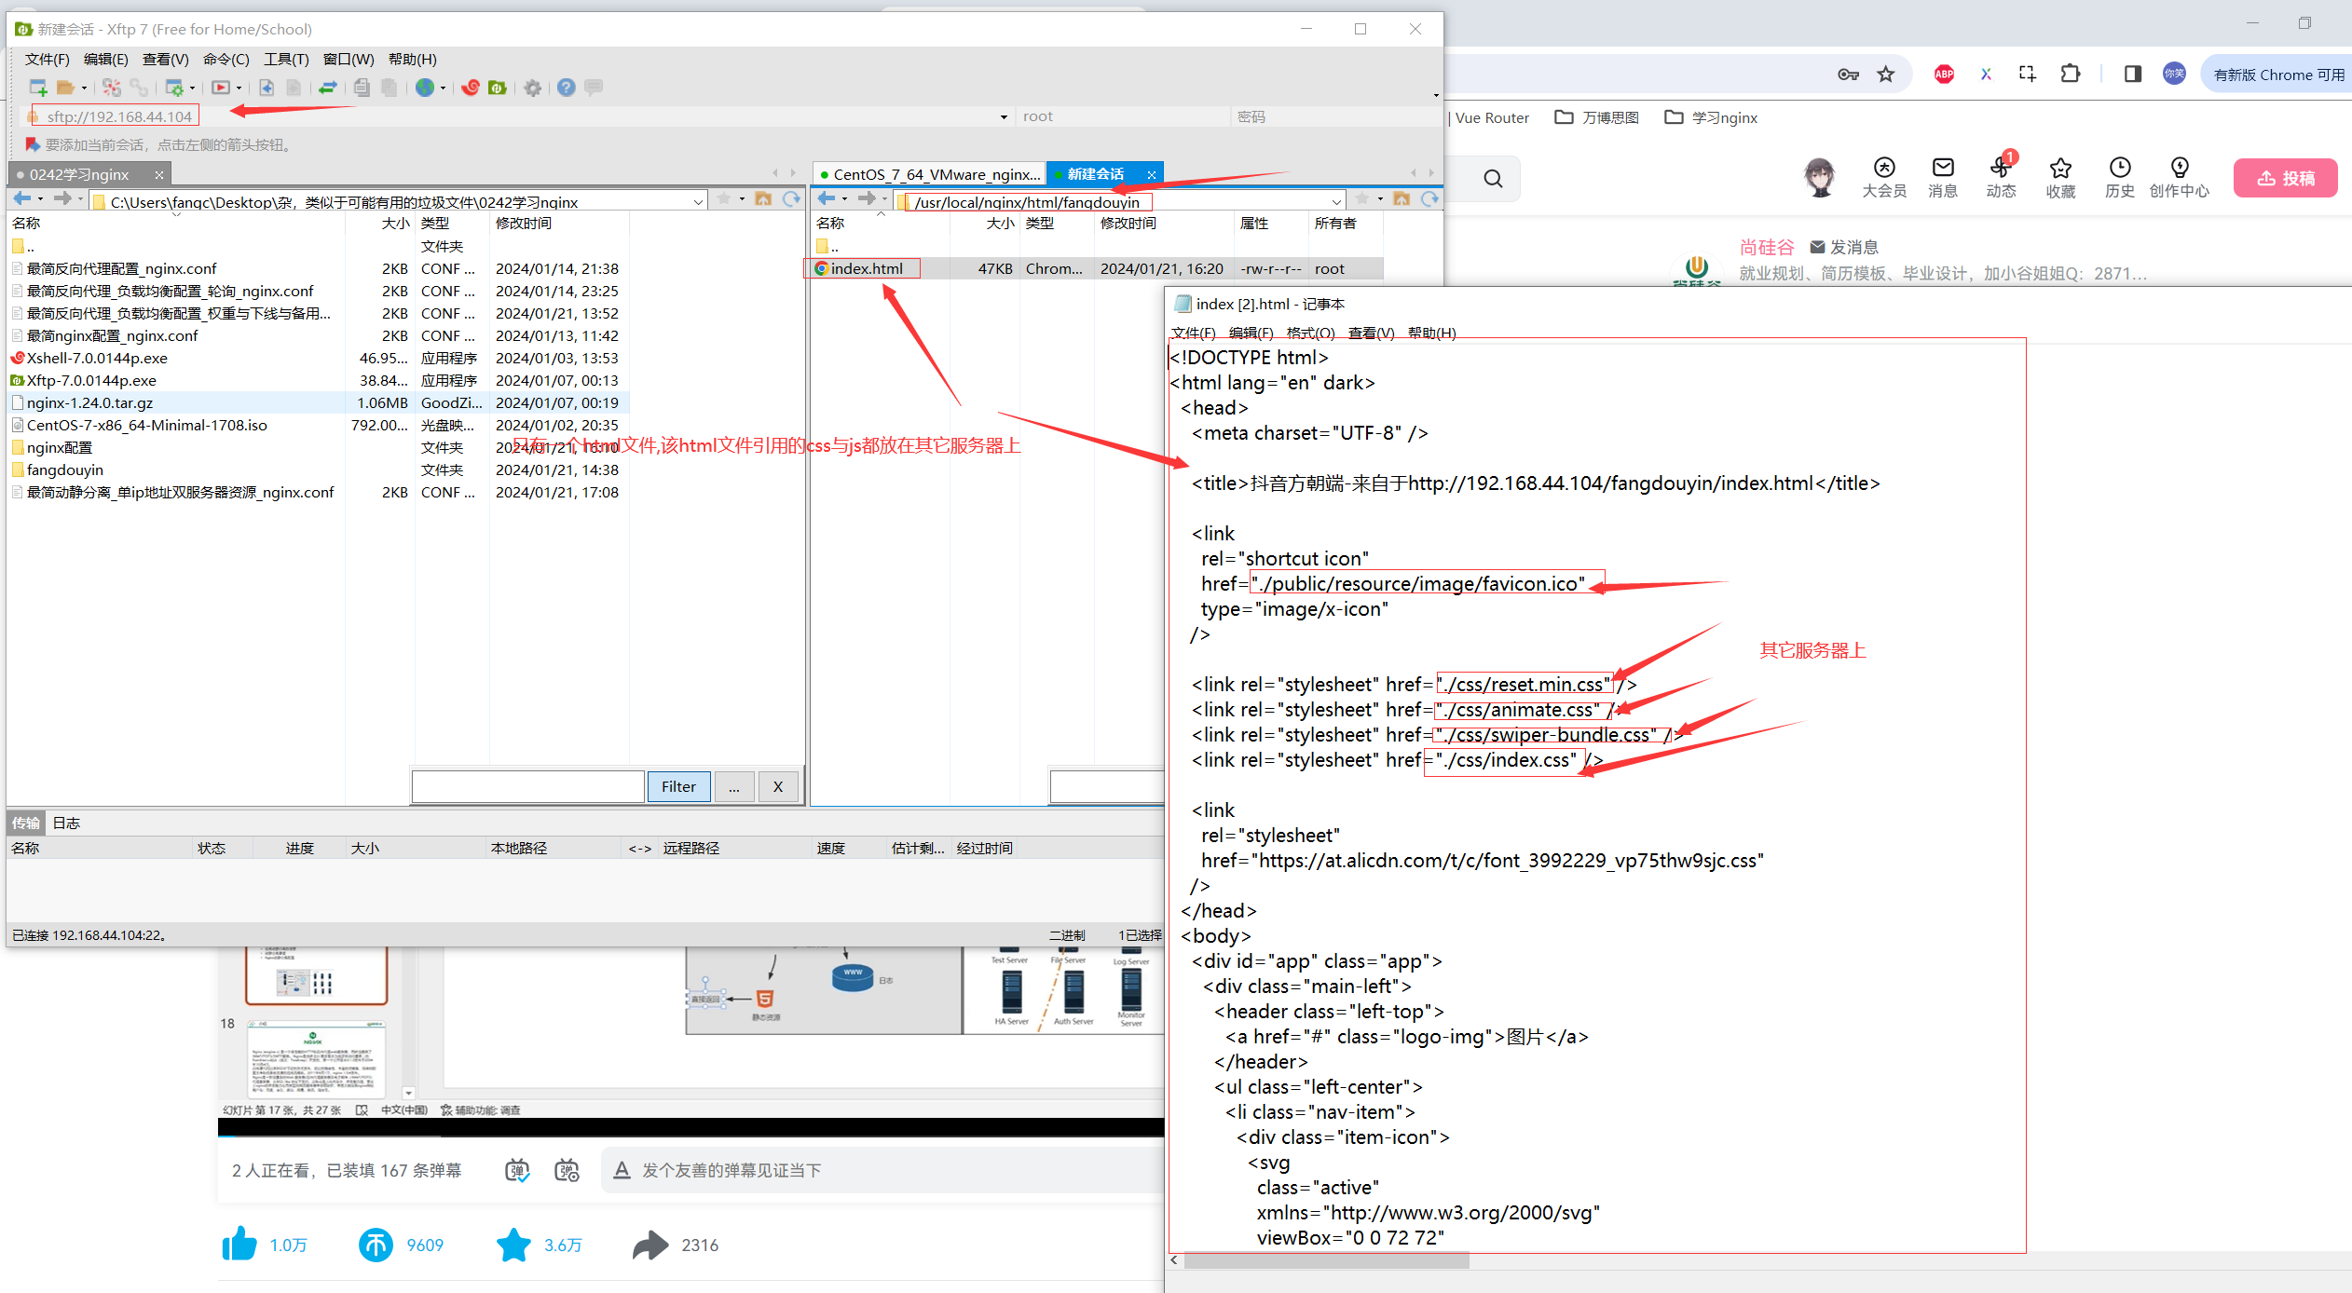Click the danmaku comment input box

click(x=881, y=1170)
